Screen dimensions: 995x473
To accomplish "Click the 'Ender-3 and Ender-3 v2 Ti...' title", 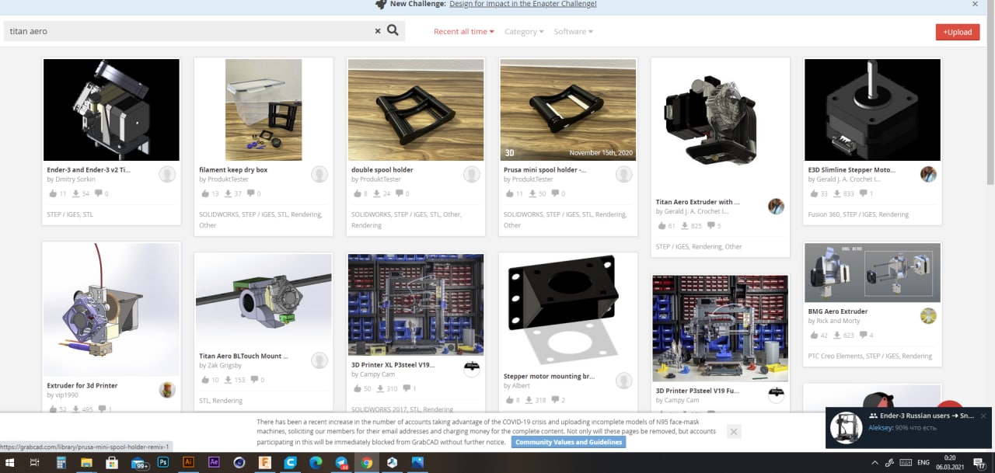I will tap(89, 169).
